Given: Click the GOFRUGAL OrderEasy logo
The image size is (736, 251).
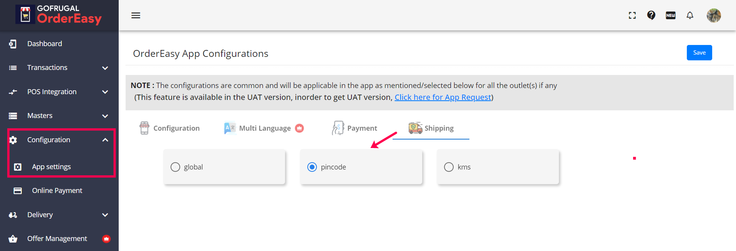Looking at the screenshot, I should pyautogui.click(x=59, y=15).
